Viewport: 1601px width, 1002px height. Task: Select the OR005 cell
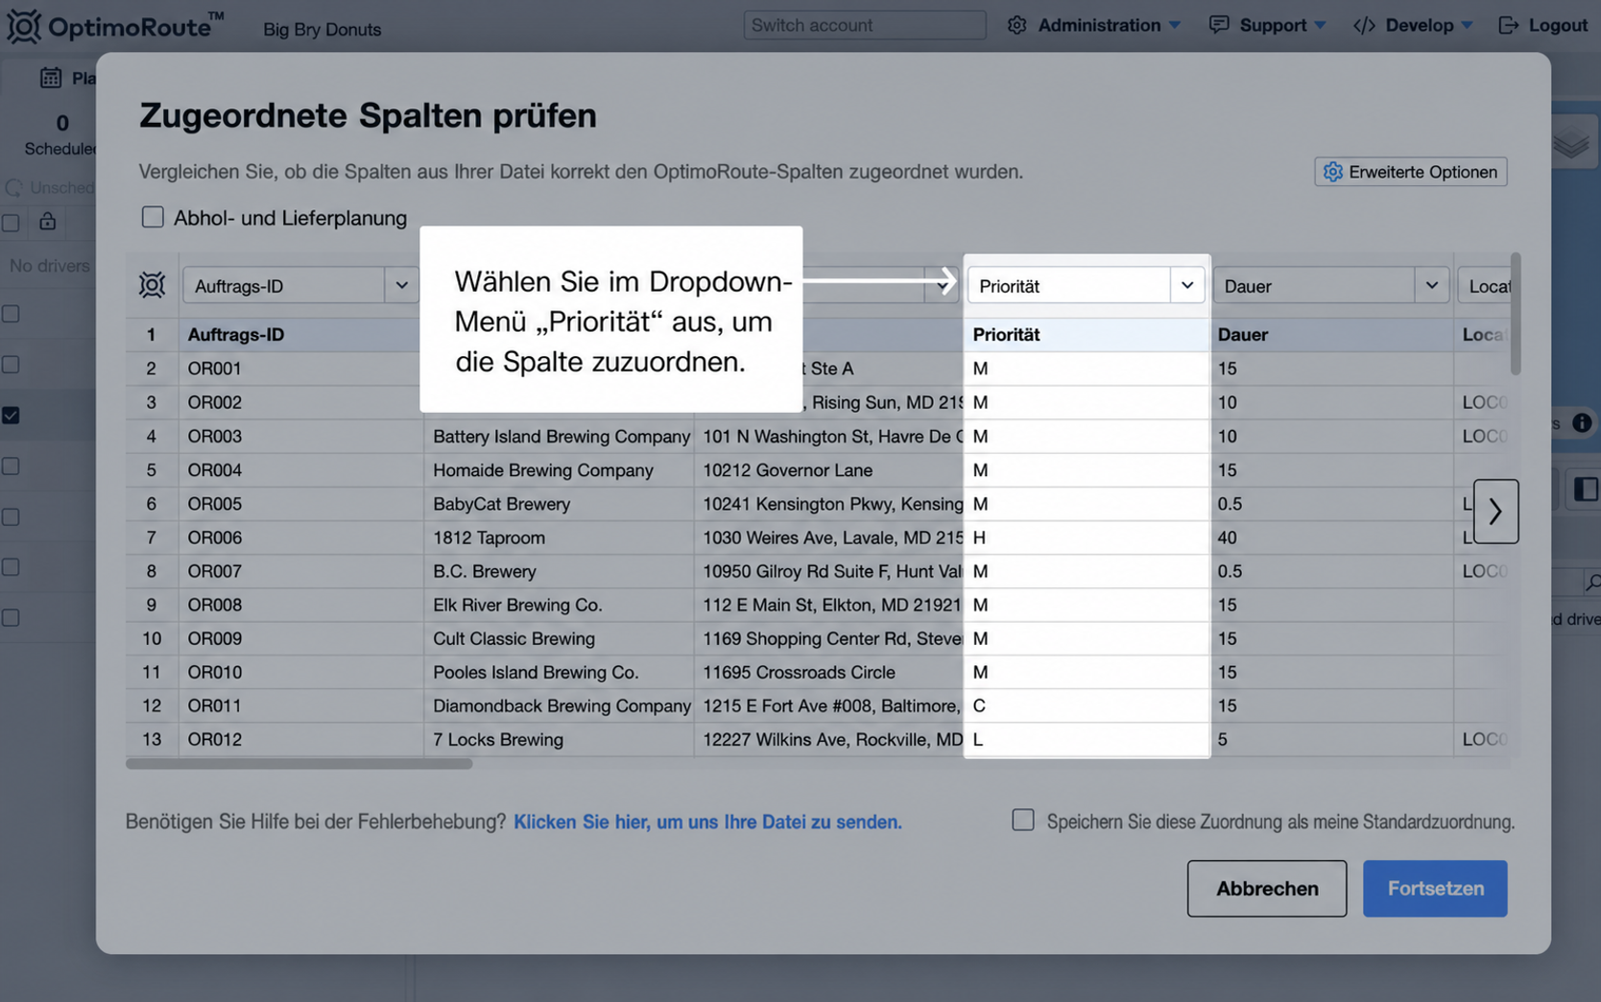pos(301,504)
